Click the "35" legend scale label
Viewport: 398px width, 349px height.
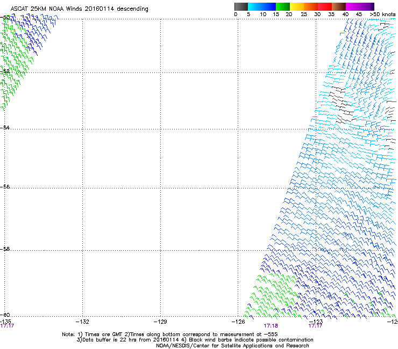(331, 14)
